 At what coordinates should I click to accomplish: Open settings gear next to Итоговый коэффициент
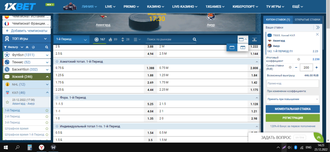tap(298, 59)
